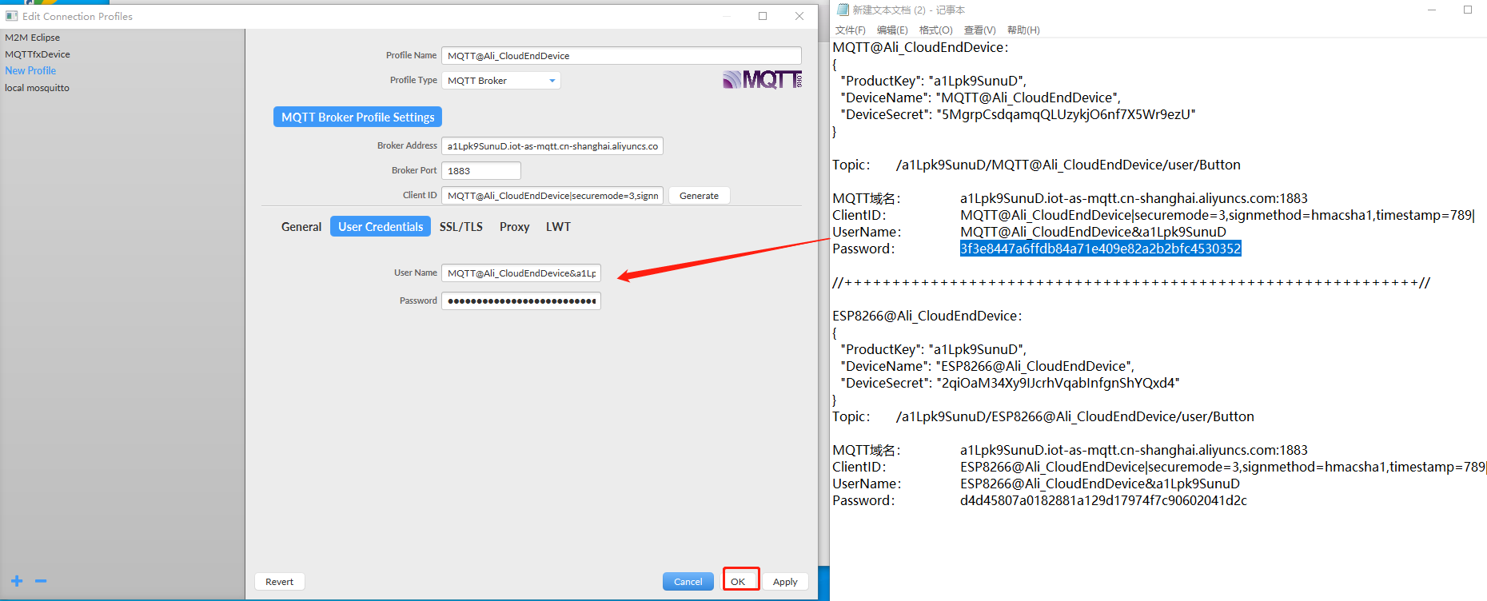Focus the Broker Address input field
The width and height of the screenshot is (1487, 601).
tap(552, 146)
